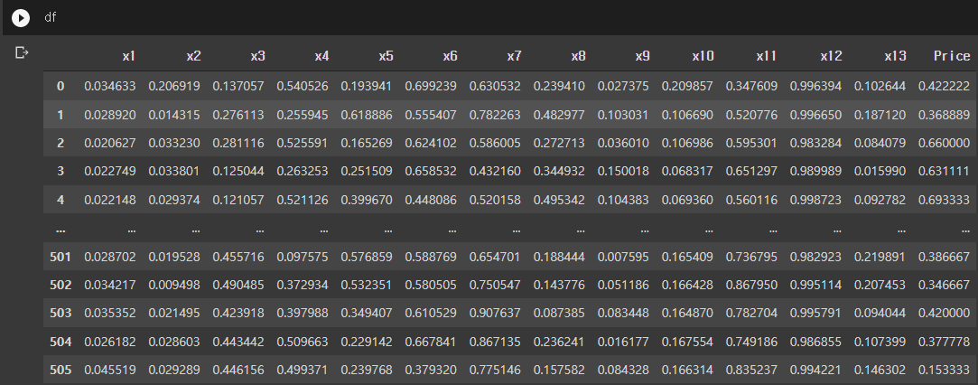Click row index 504
This screenshot has width=978, height=385.
pyautogui.click(x=61, y=342)
